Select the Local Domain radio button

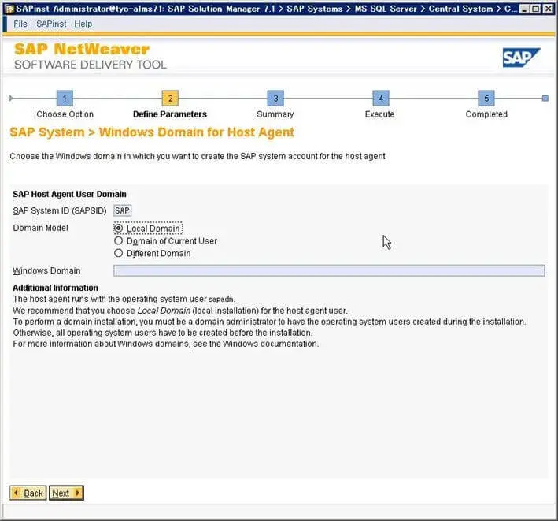pyautogui.click(x=119, y=228)
